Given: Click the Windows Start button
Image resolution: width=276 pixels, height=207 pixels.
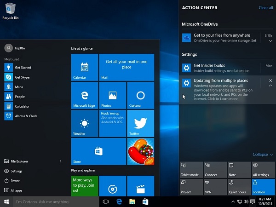Looking at the screenshot, I should (x=6, y=202).
